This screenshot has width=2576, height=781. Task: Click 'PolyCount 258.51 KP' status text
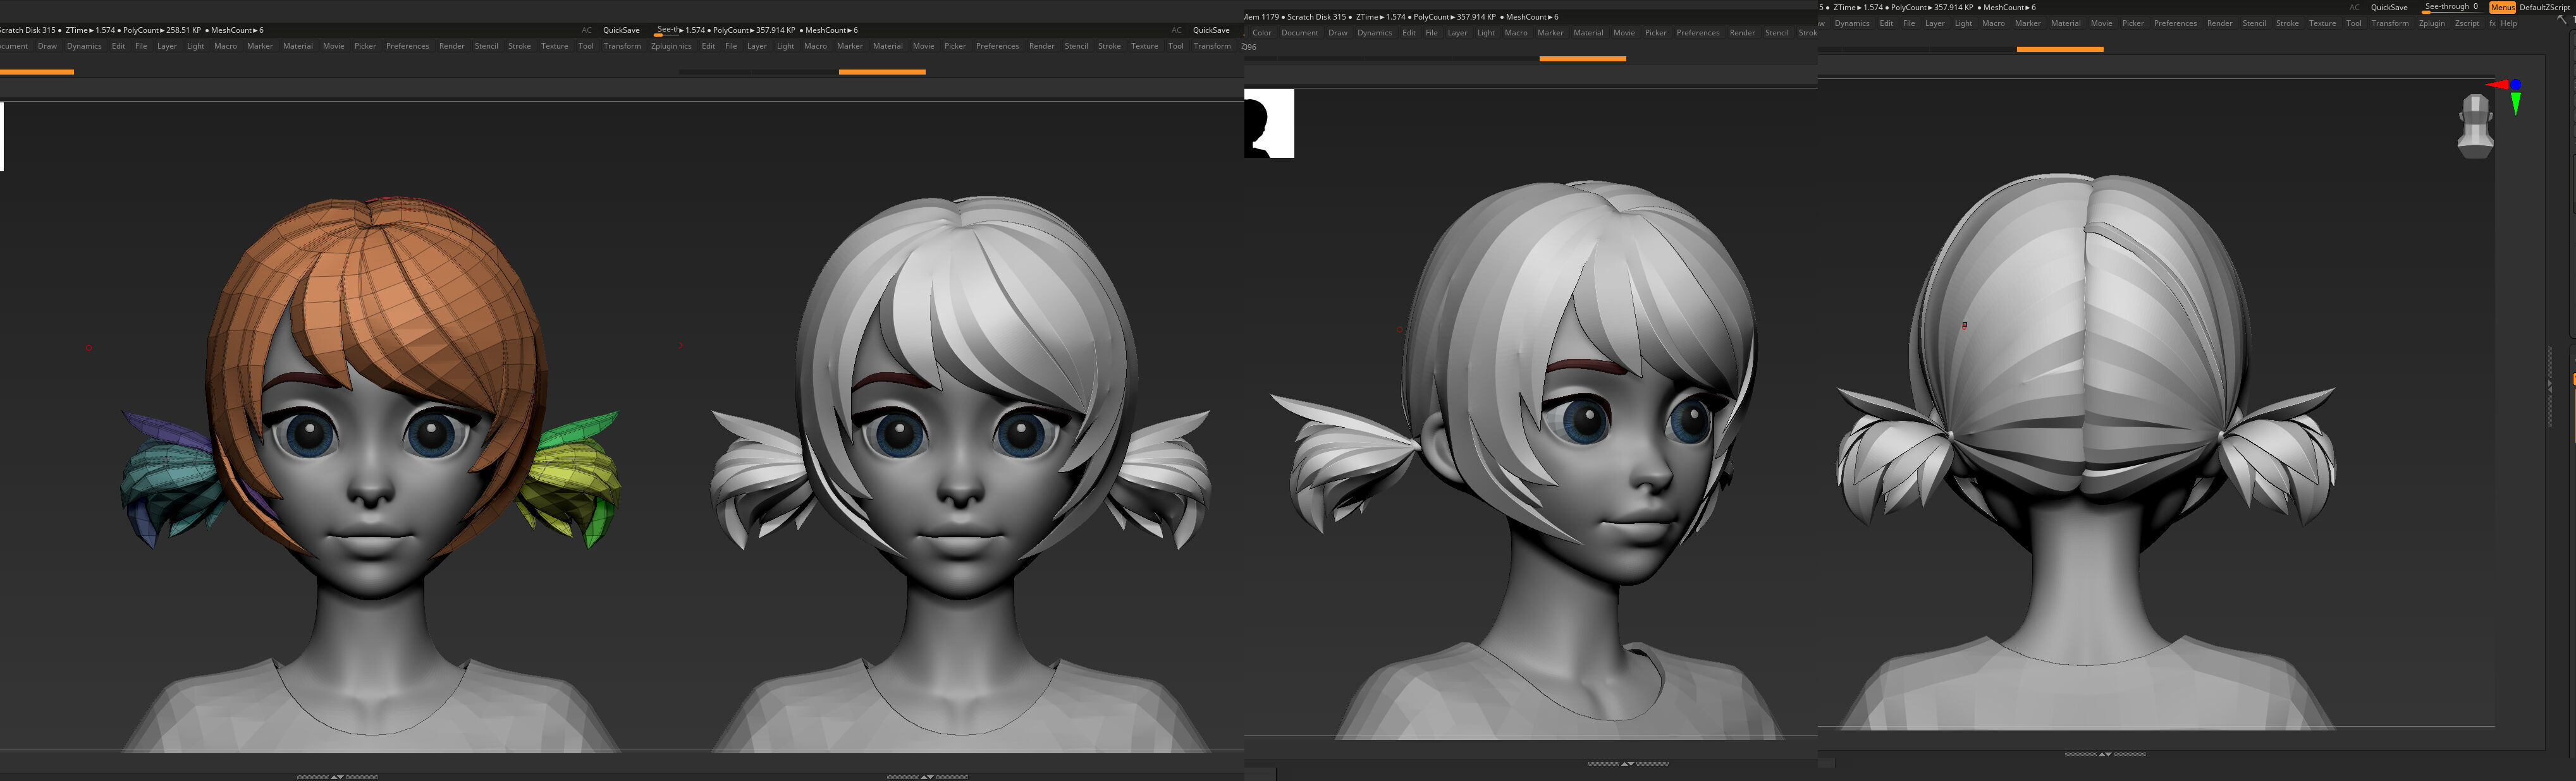pos(162,30)
